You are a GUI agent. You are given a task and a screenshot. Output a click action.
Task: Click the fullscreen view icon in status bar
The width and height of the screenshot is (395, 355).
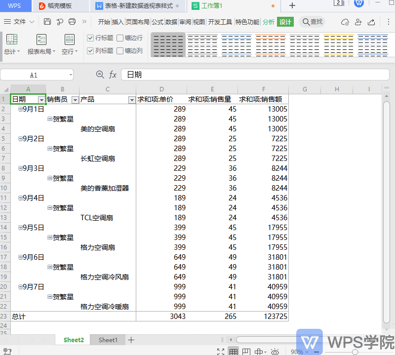click(x=221, y=351)
